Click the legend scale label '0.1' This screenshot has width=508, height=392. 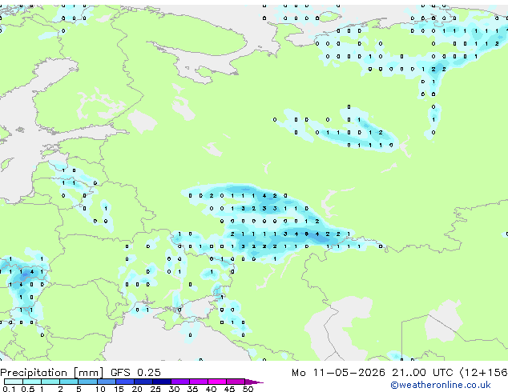click(x=9, y=389)
